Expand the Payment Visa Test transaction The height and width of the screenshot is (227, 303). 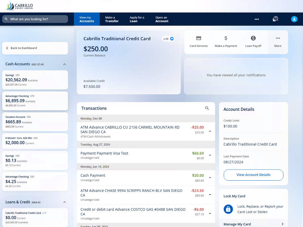click(210, 155)
